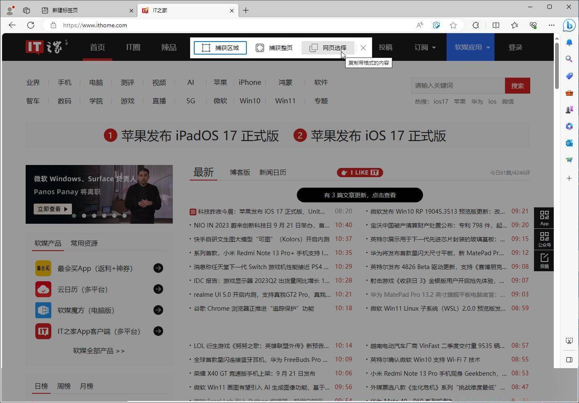
Task: Open the Bing chat sidebar icon
Action: coord(569,25)
